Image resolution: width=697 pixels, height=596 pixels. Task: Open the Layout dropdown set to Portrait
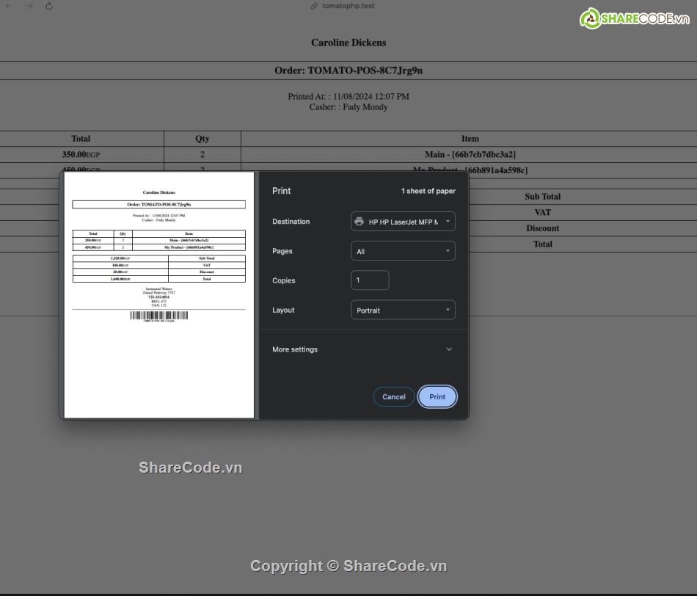coord(403,310)
